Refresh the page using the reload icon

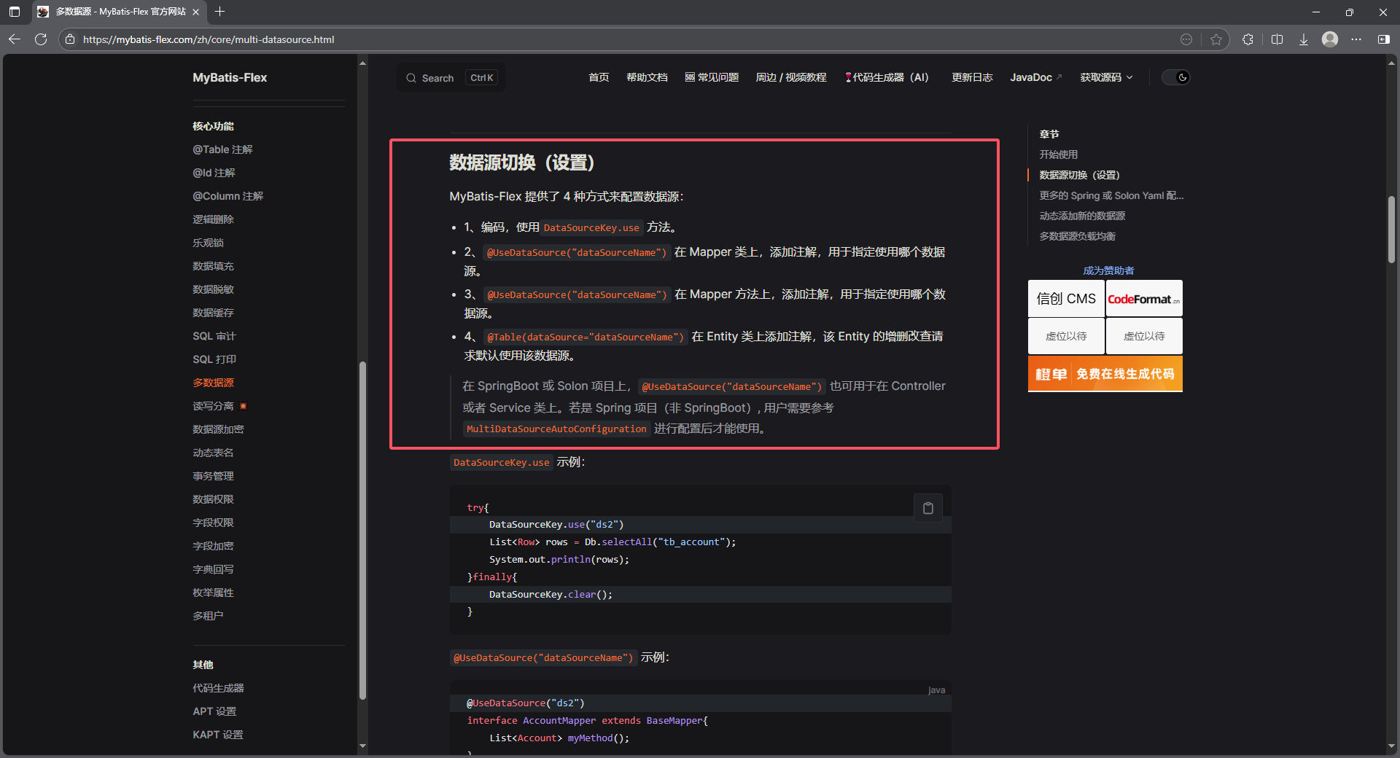[41, 39]
